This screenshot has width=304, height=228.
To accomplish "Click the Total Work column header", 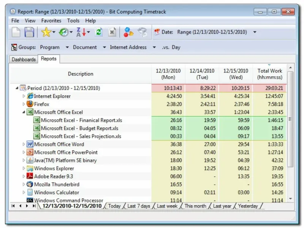I will [x=269, y=74].
